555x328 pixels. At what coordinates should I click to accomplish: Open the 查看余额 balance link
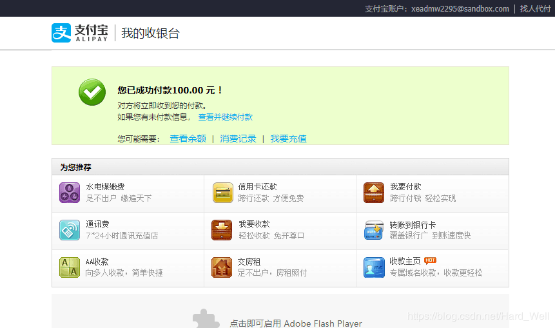pyautogui.click(x=188, y=139)
